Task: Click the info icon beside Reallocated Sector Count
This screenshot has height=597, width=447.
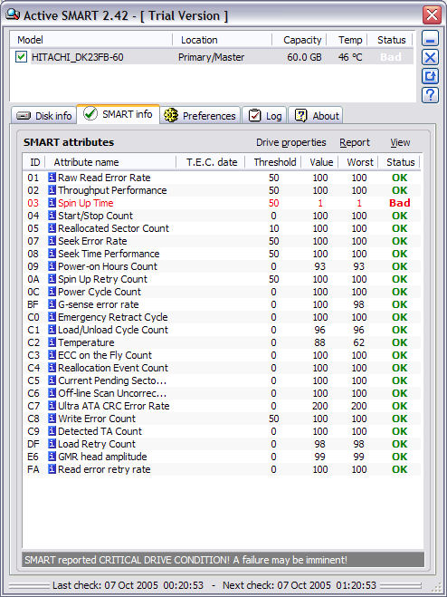Action: [x=52, y=228]
